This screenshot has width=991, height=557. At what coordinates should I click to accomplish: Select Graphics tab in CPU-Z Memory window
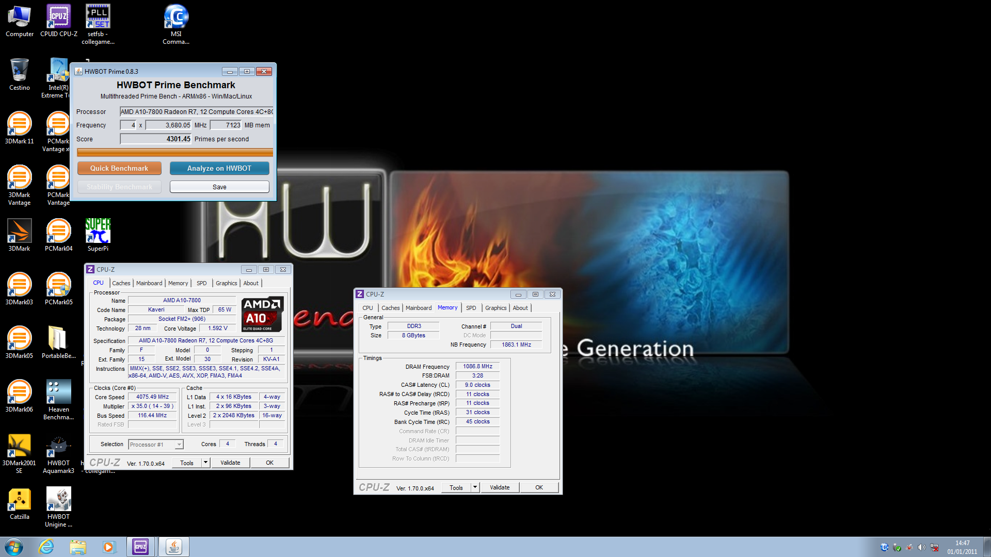(x=496, y=308)
